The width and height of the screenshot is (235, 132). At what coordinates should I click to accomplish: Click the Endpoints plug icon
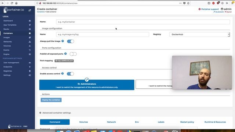(30, 67)
